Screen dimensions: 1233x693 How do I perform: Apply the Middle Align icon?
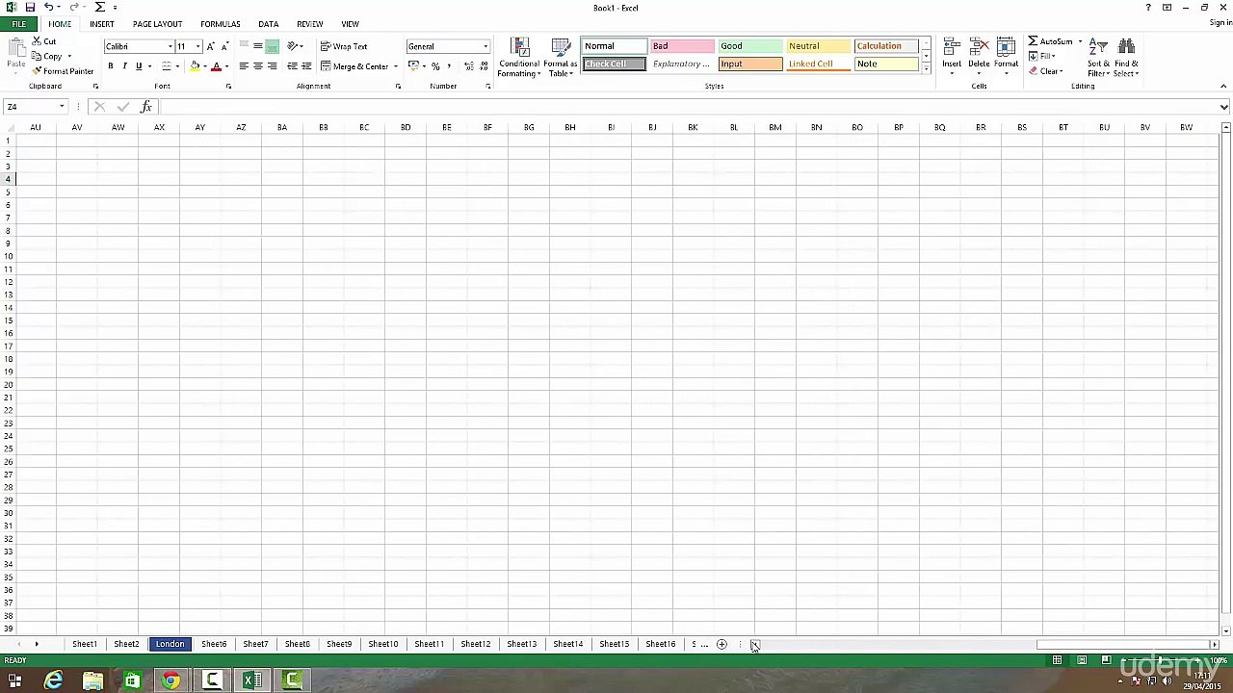(258, 46)
